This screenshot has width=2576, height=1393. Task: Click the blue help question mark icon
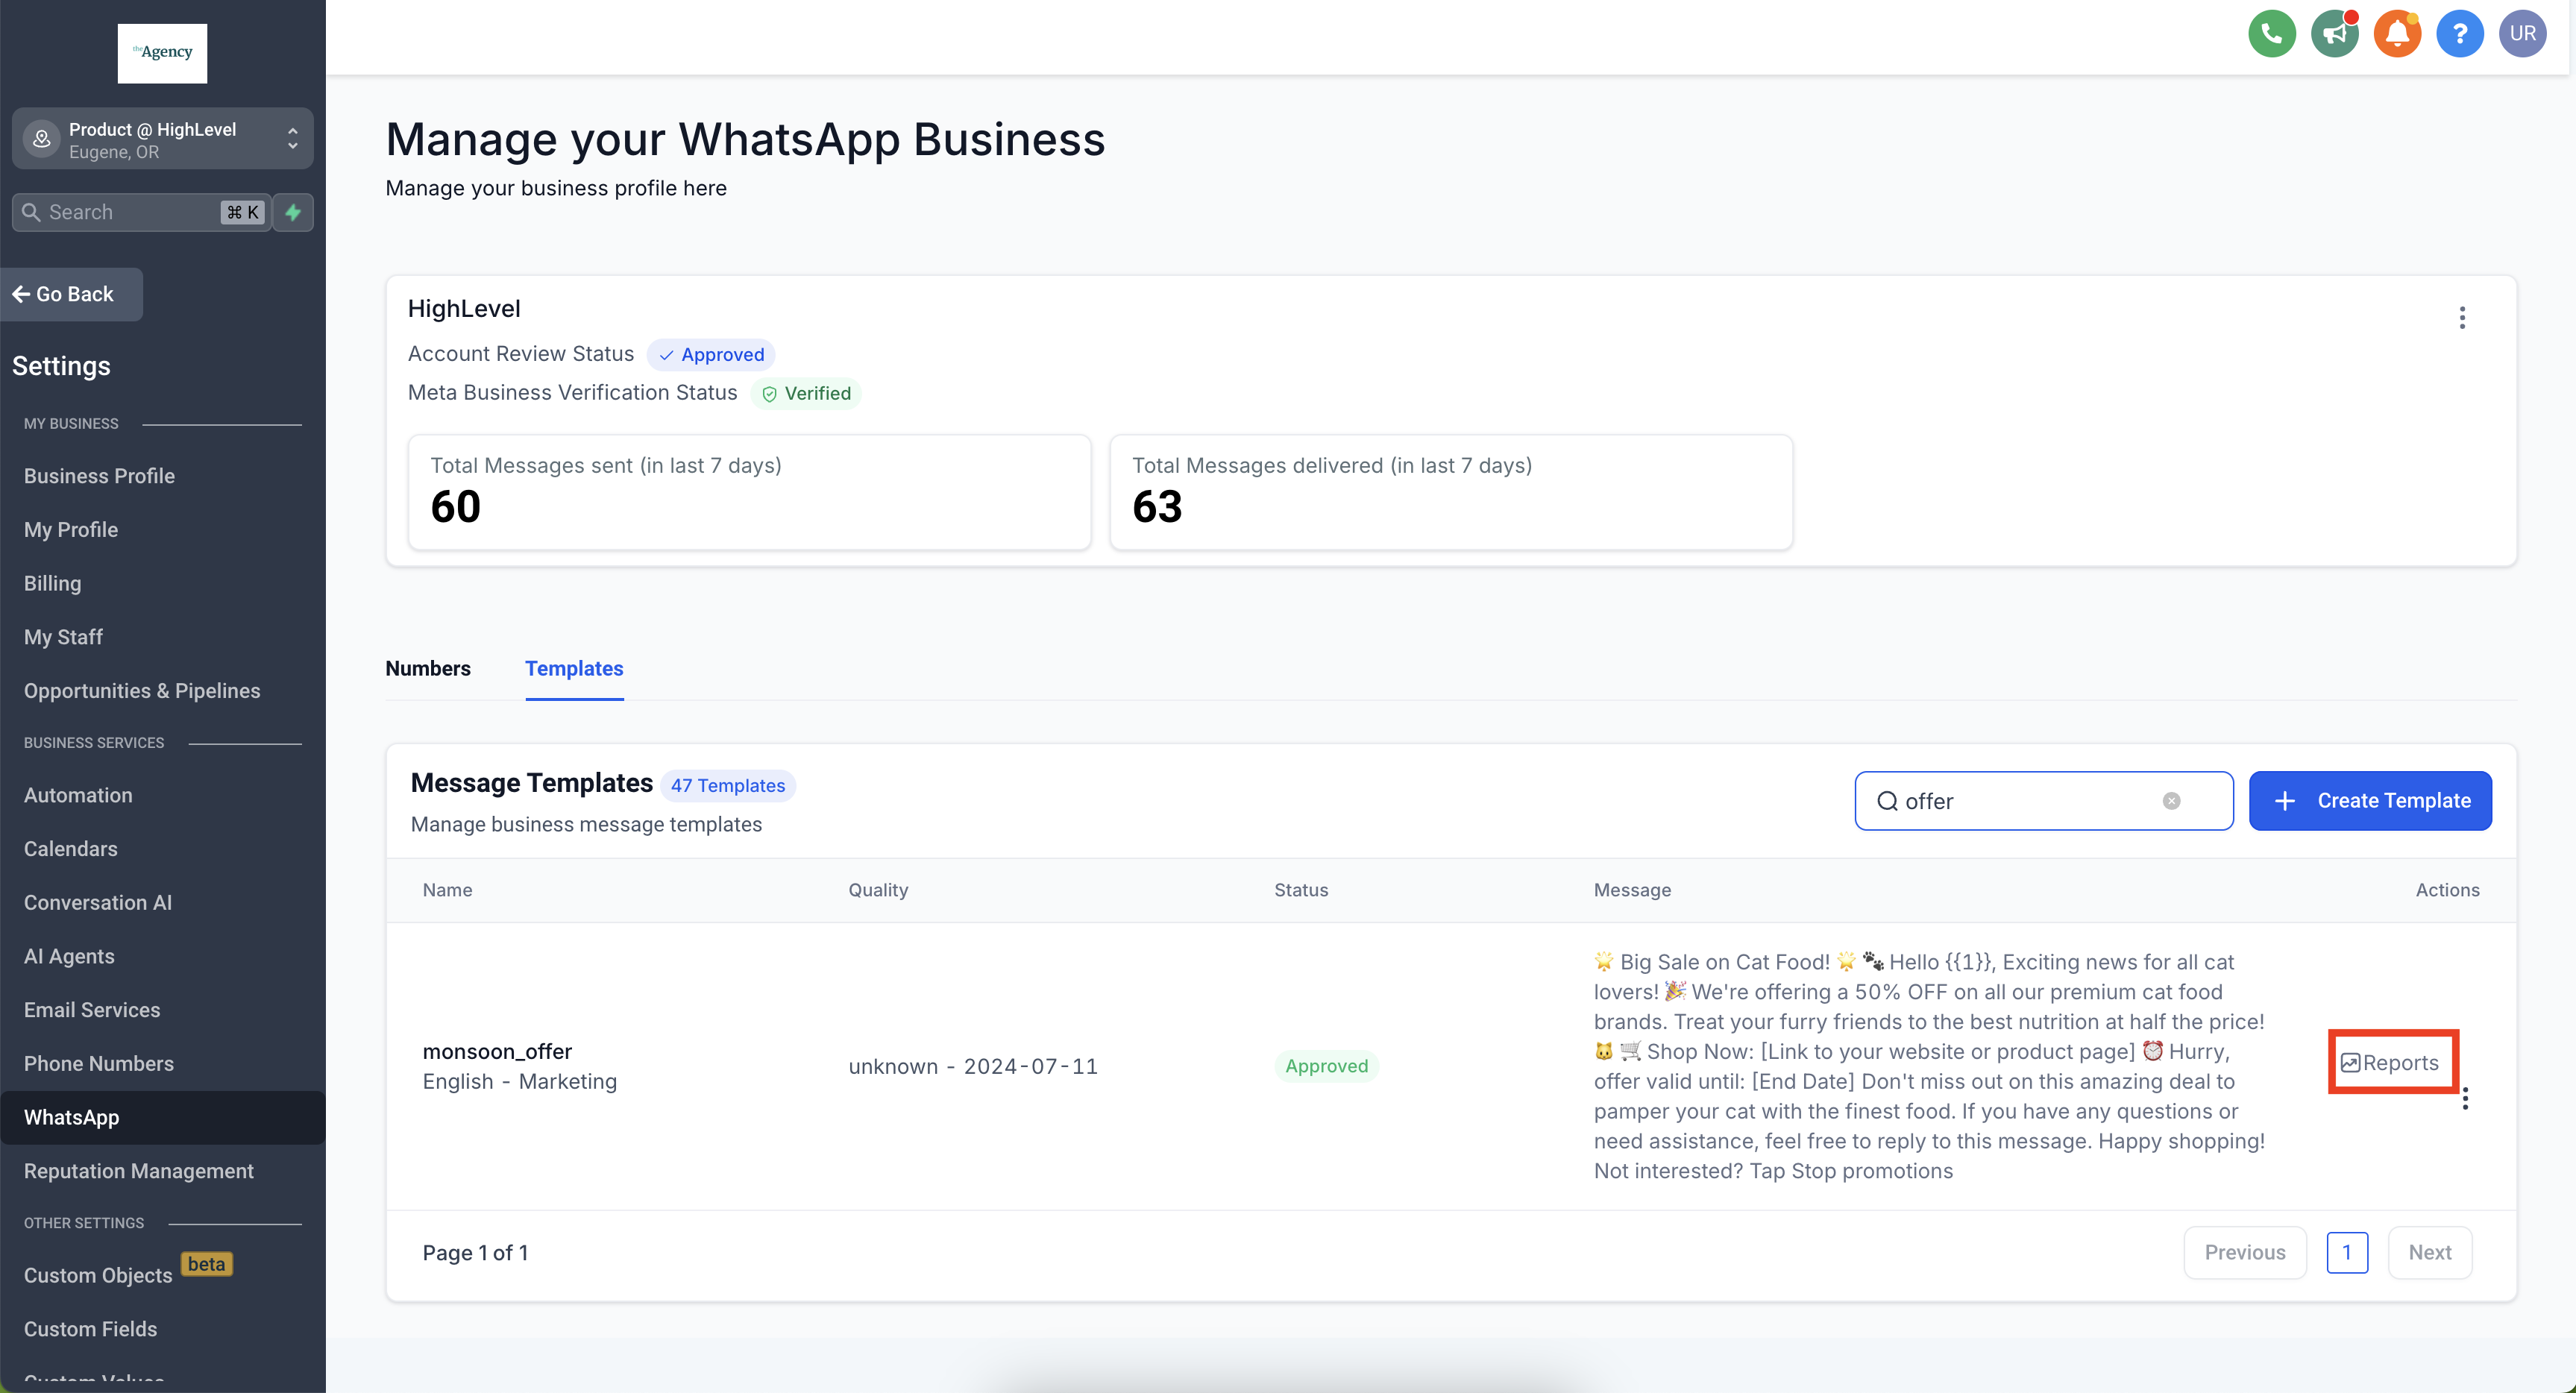[x=2459, y=34]
